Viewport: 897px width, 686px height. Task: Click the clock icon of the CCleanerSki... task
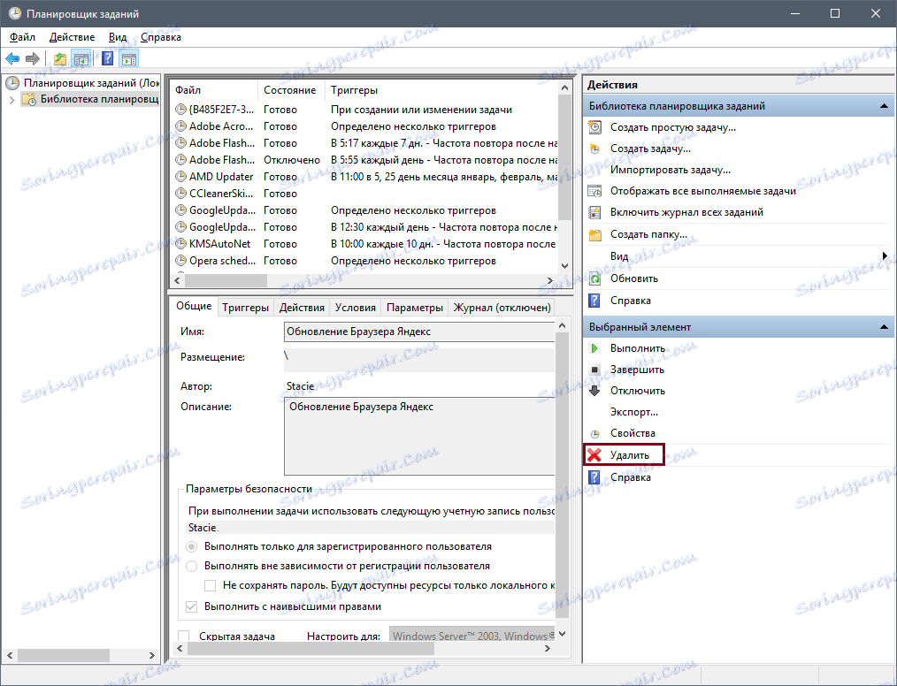(x=180, y=194)
